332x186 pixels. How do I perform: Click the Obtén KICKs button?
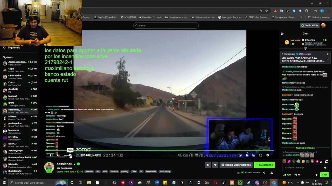coord(309,25)
